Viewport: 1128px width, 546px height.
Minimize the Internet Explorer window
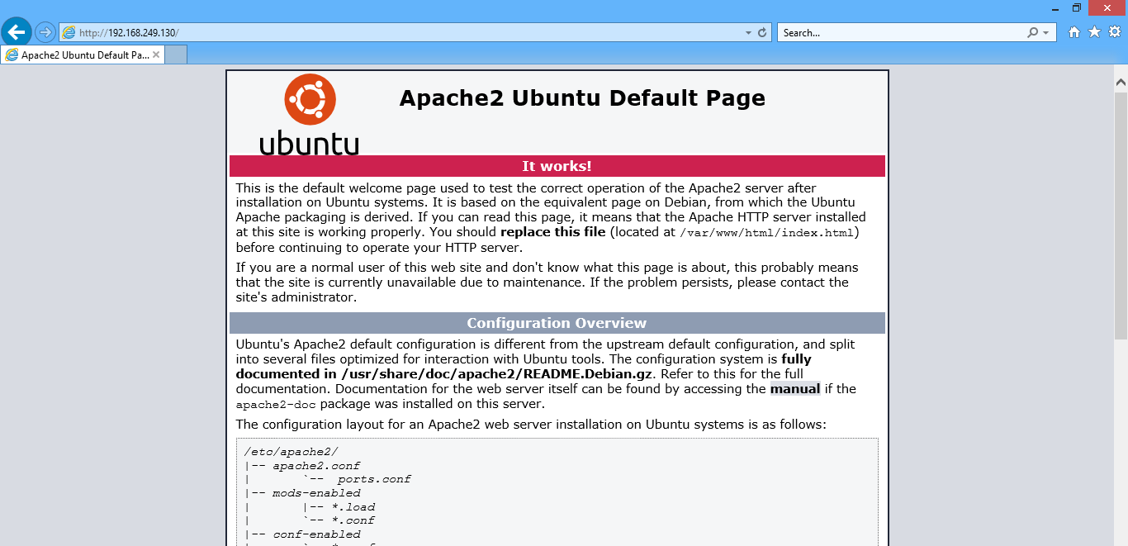tap(1055, 7)
